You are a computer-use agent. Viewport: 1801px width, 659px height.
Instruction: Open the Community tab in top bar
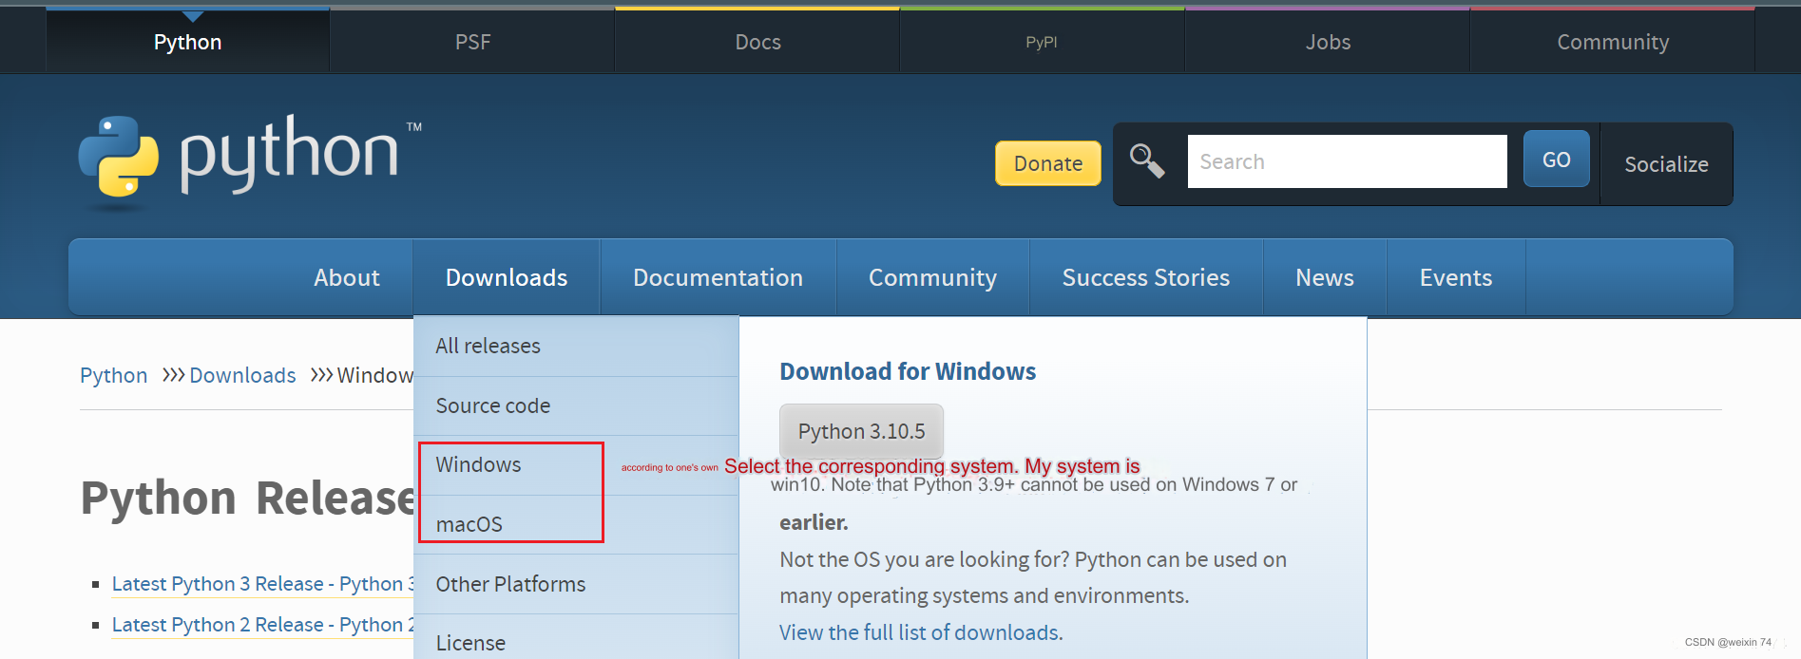click(1613, 42)
